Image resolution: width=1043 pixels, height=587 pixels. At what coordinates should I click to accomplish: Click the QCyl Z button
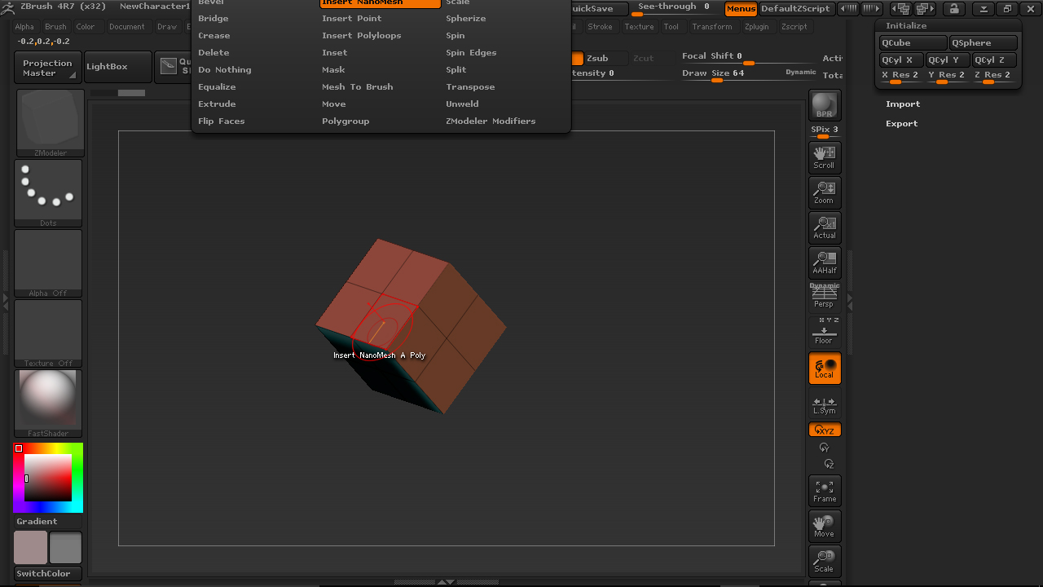coord(995,60)
